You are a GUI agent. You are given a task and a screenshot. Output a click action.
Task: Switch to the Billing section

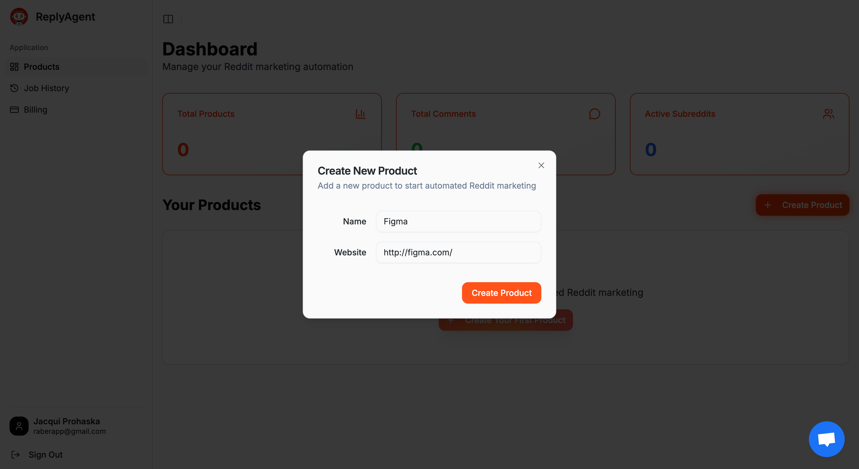click(x=35, y=109)
